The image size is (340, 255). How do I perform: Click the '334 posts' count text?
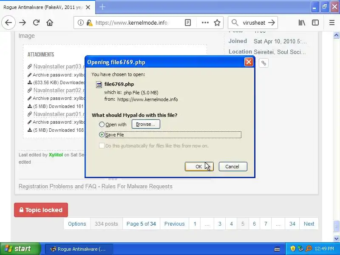coord(106,224)
